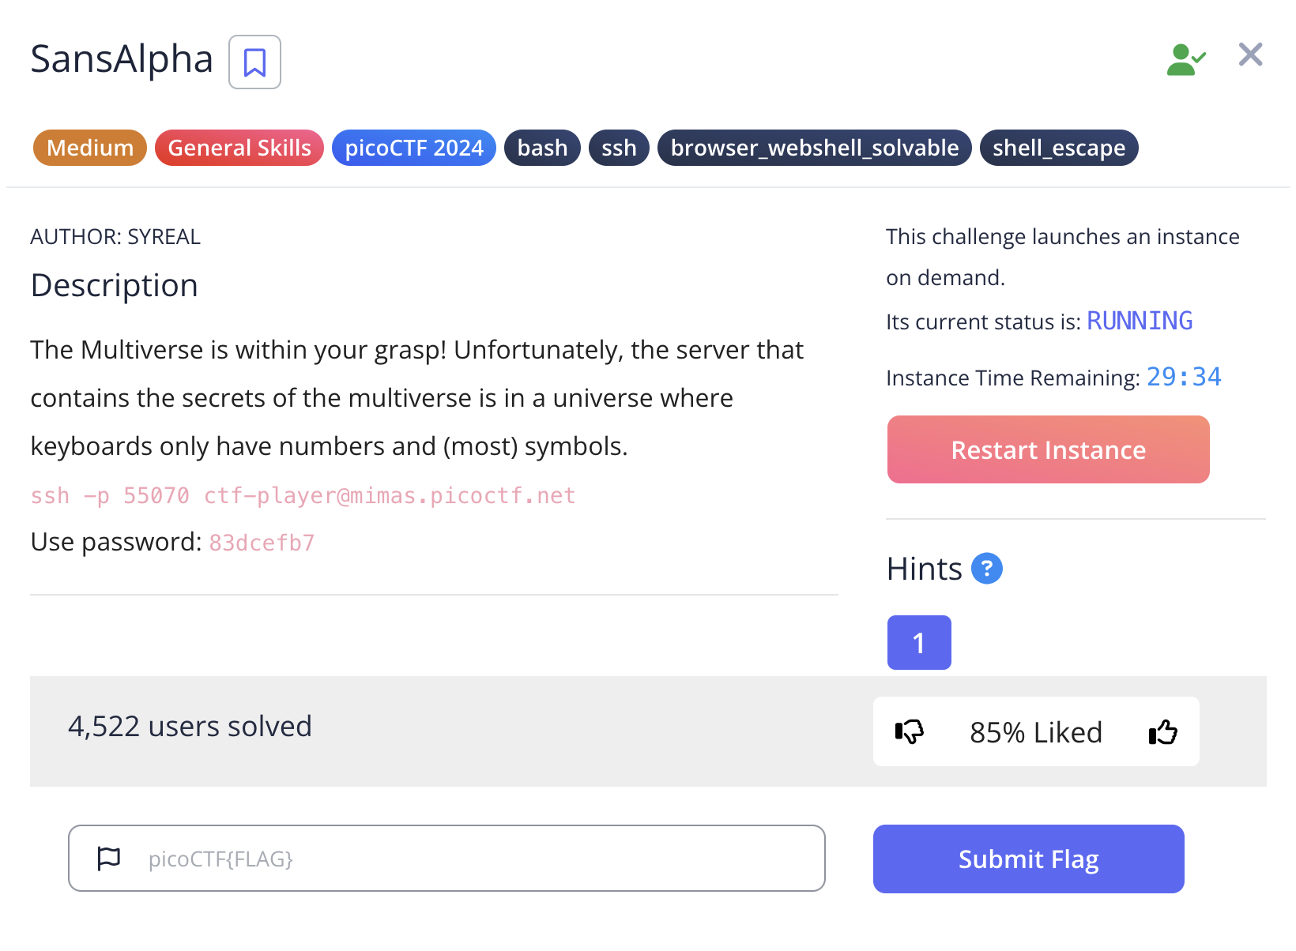
Task: Click the SansAlpha title
Action: [122, 59]
